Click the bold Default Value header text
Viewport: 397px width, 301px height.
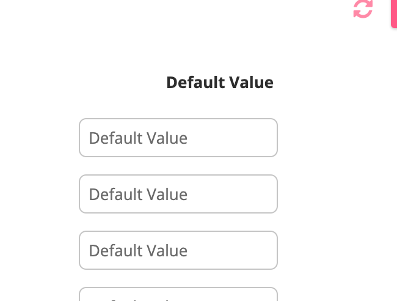[220, 83]
